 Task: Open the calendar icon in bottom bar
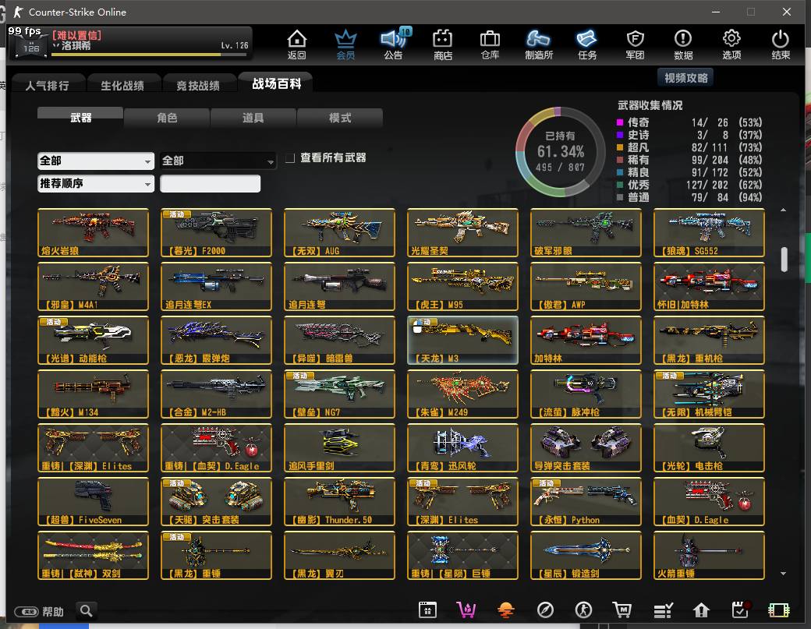[x=428, y=610]
